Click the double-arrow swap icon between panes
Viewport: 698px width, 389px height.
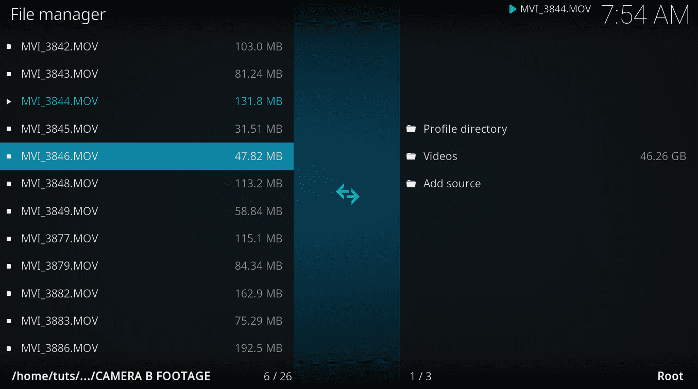347,194
